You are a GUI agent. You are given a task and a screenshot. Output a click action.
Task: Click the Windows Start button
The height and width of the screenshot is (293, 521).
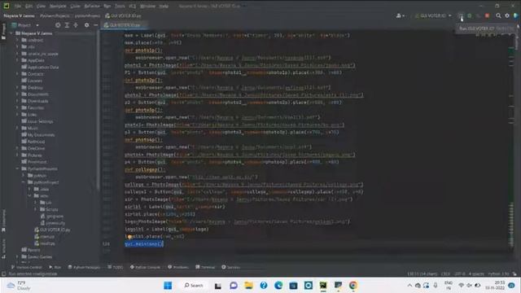click(x=169, y=286)
